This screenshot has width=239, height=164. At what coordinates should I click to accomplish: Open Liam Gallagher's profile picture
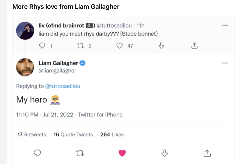(x=25, y=67)
